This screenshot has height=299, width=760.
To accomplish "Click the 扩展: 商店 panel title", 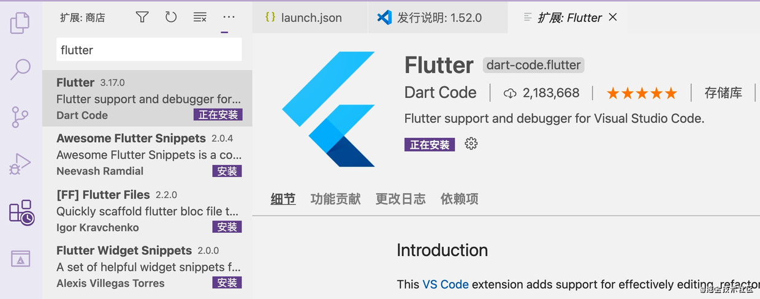I will coord(82,18).
